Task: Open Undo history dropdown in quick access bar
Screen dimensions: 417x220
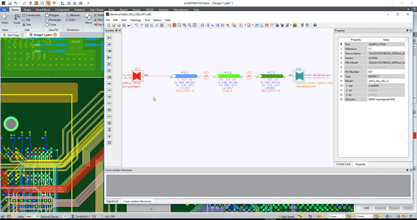Action: (x=19, y=3)
